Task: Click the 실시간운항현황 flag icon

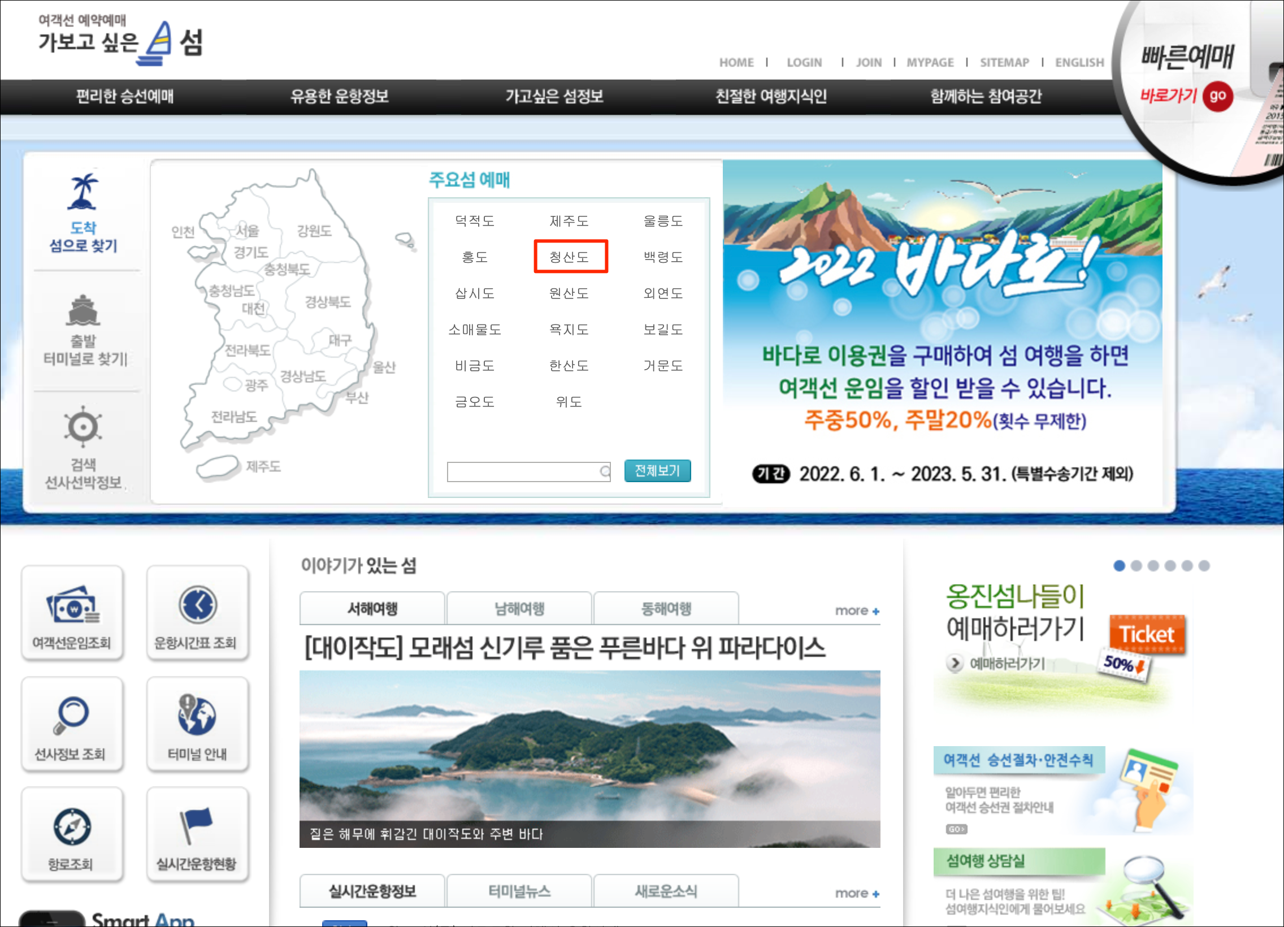Action: pyautogui.click(x=196, y=826)
